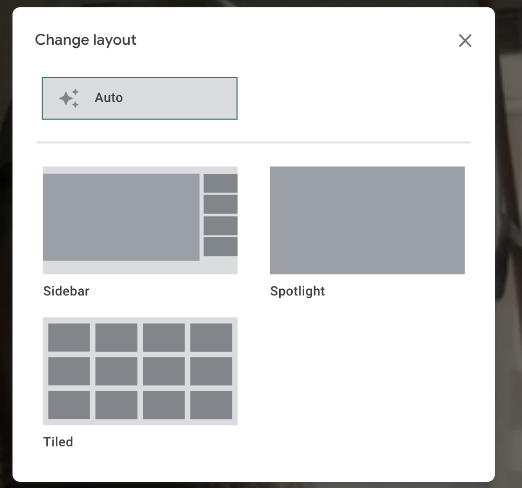The image size is (522, 488).
Task: Click top-left tile in Tiled preview
Action: click(x=69, y=337)
